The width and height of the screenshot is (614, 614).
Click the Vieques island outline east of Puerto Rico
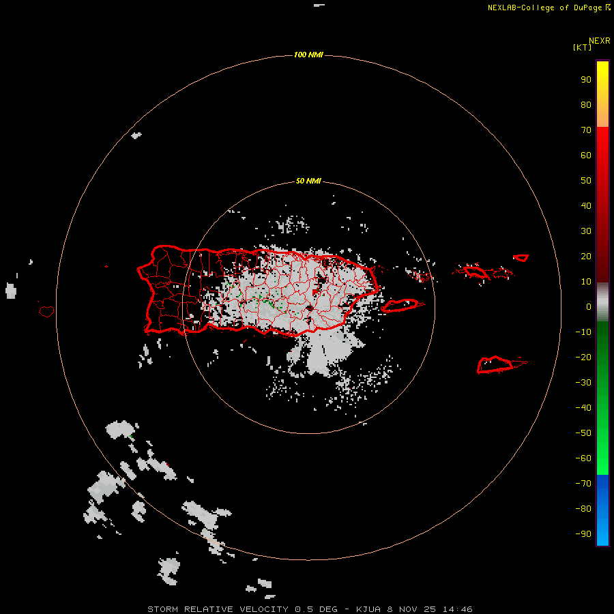(x=402, y=305)
